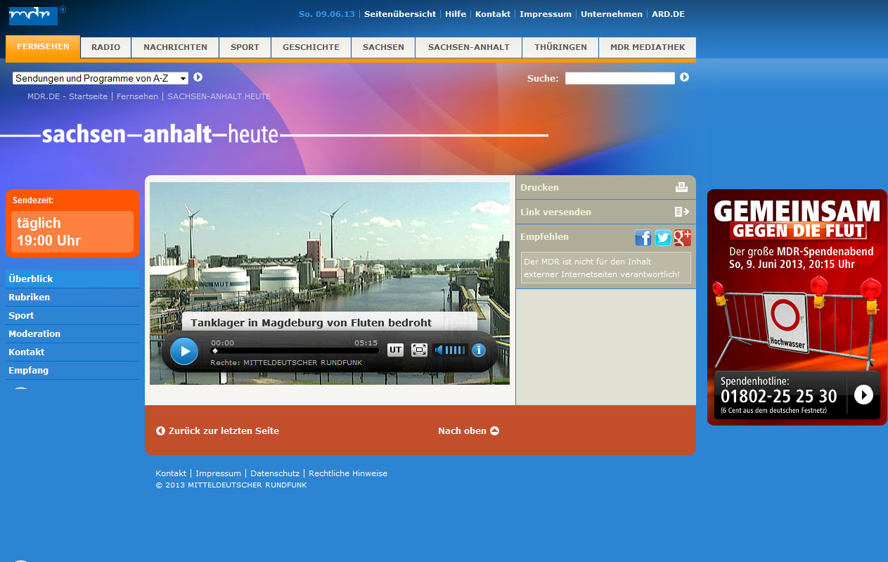Image resolution: width=888 pixels, height=562 pixels.
Task: Open Seitenübersicht in the header
Action: (399, 14)
